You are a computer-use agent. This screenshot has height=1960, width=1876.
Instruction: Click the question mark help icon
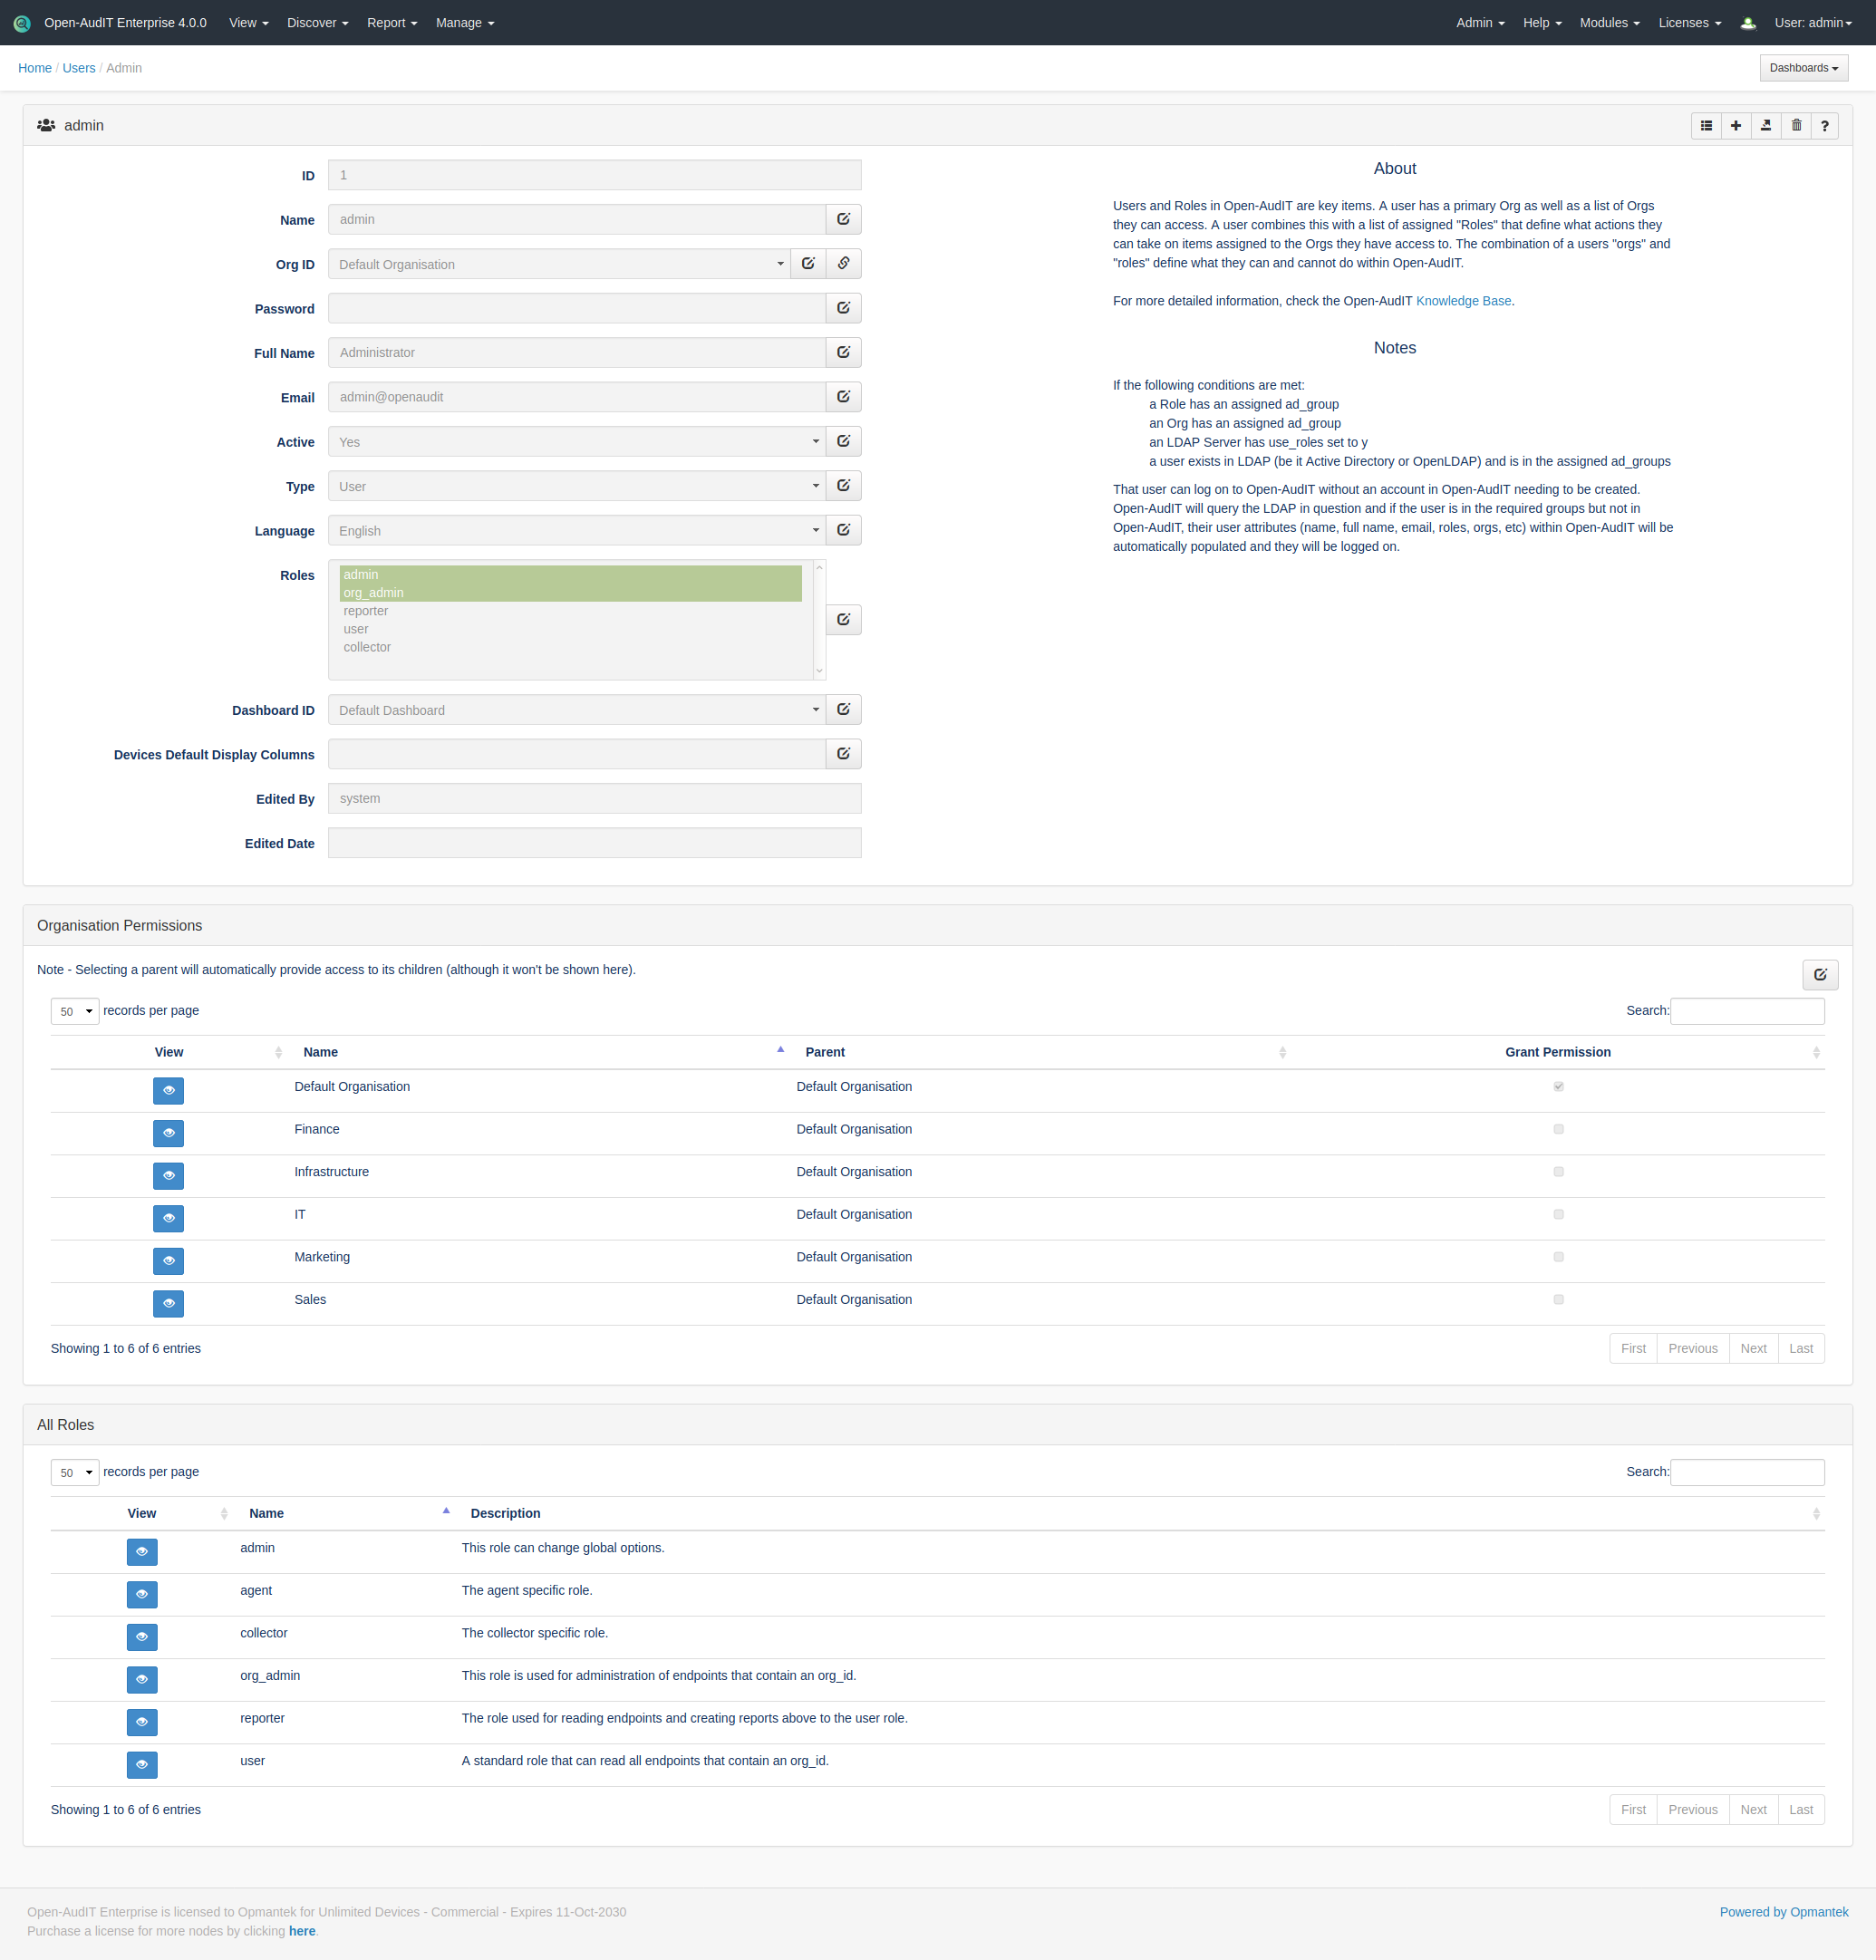(1825, 126)
